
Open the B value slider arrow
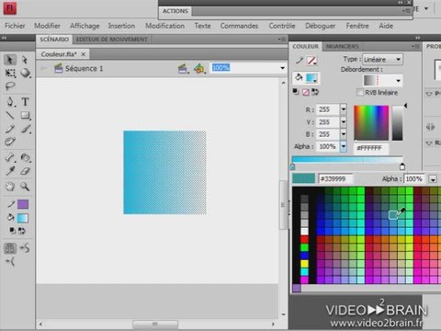click(x=344, y=134)
